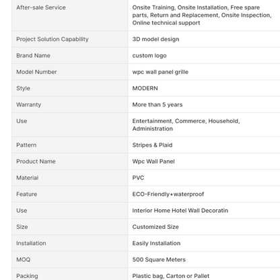Select the More than 5 years value
This screenshot has width=280, height=280.
click(x=157, y=104)
